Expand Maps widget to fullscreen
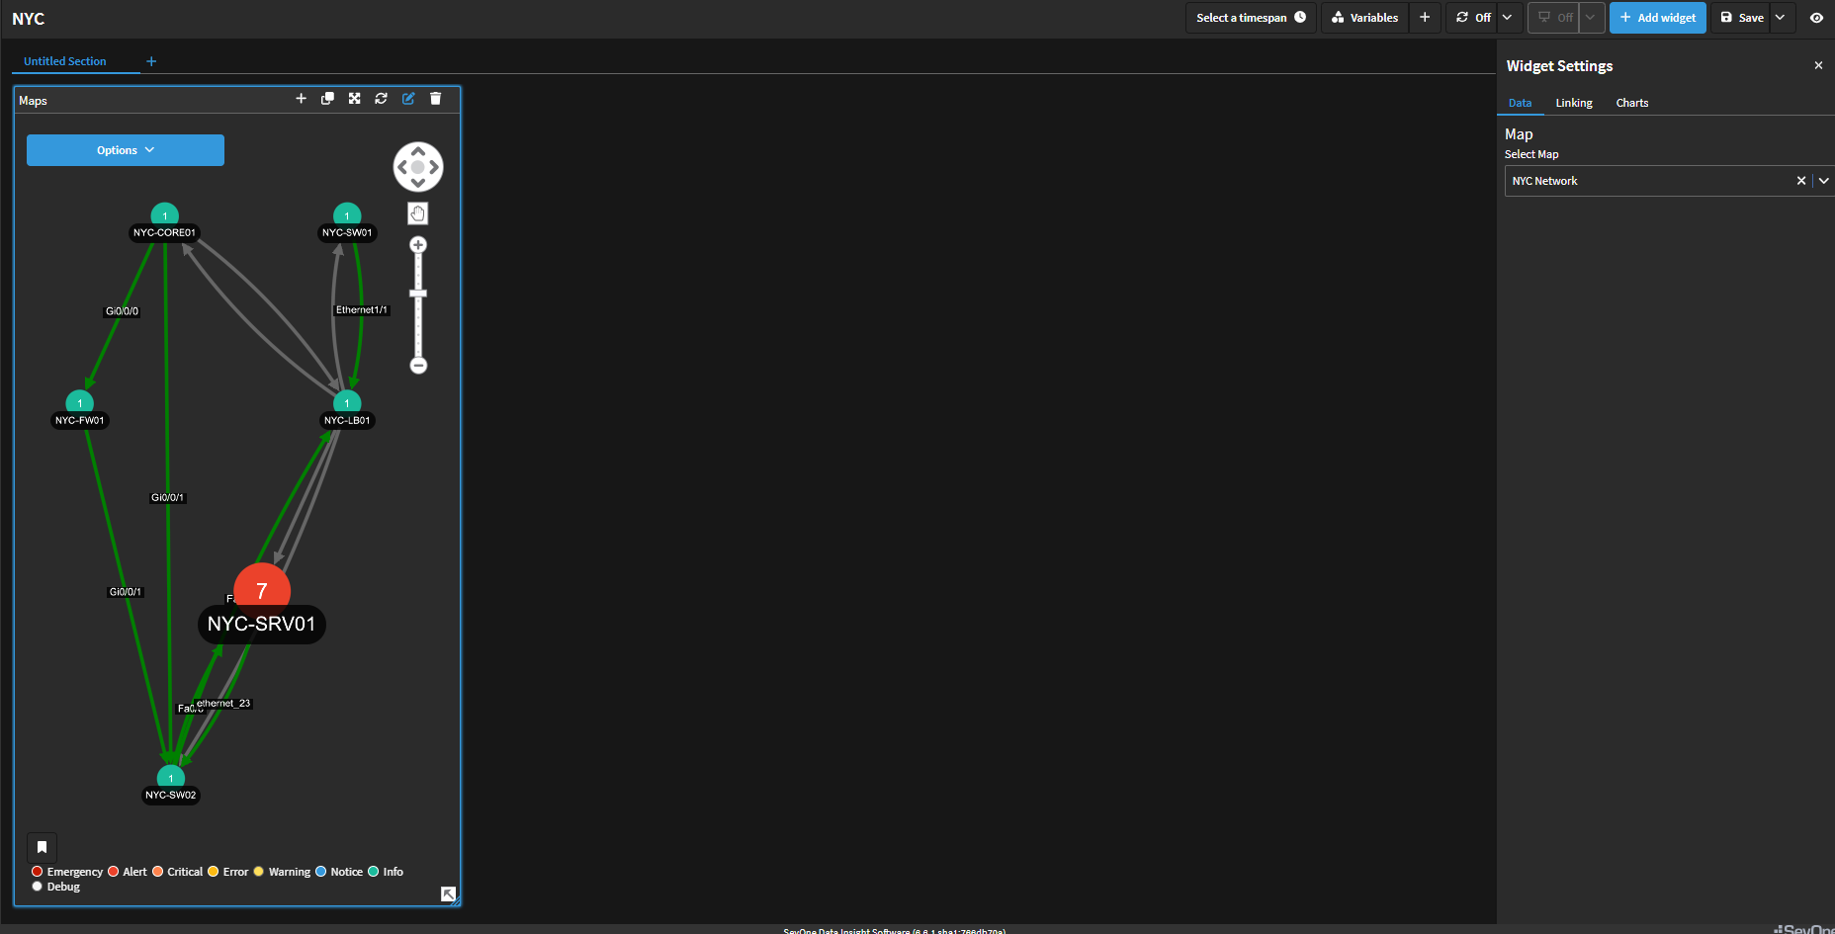 tap(354, 99)
